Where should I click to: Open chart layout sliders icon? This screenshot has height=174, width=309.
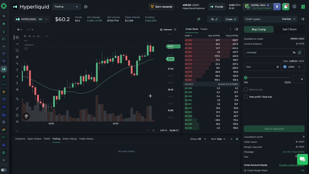(199, 19)
